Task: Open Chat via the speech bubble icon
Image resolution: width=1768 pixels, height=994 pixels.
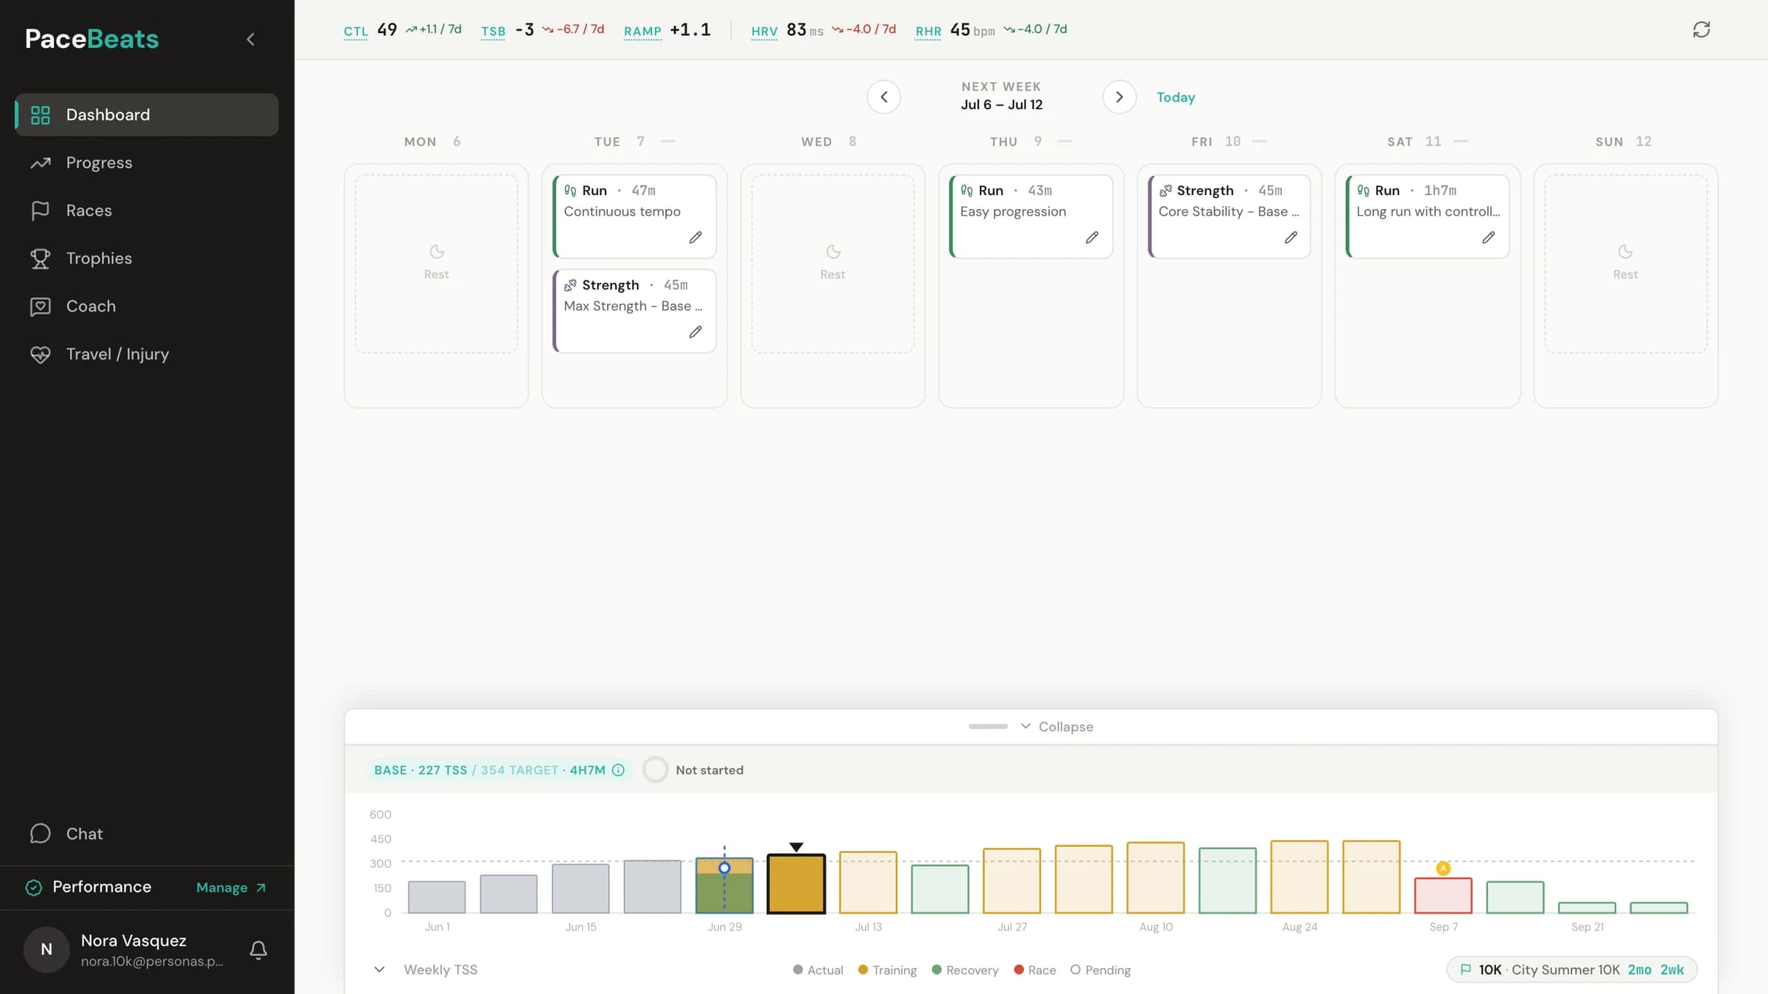Action: coord(41,833)
